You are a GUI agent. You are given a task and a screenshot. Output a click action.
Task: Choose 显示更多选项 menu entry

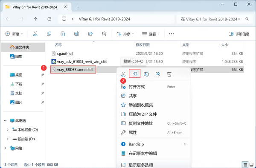(154, 165)
